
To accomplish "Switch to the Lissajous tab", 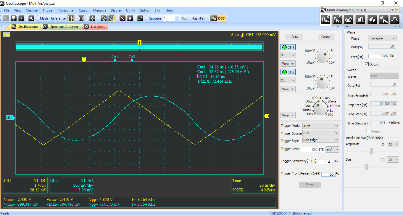I will point(95,27).
